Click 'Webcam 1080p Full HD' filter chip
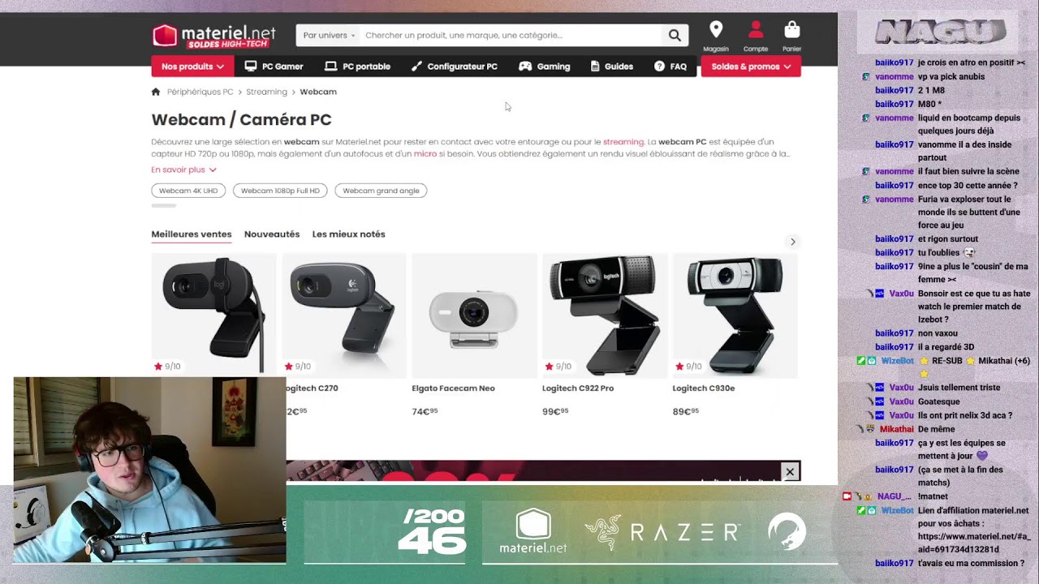This screenshot has height=584, width=1039. [x=280, y=191]
